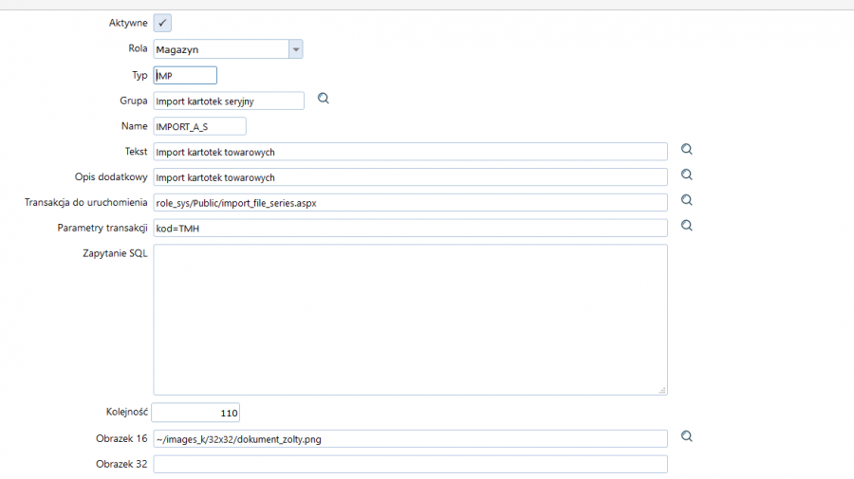Click the Obrazek 32 label
This screenshot has width=854, height=479.
(121, 464)
